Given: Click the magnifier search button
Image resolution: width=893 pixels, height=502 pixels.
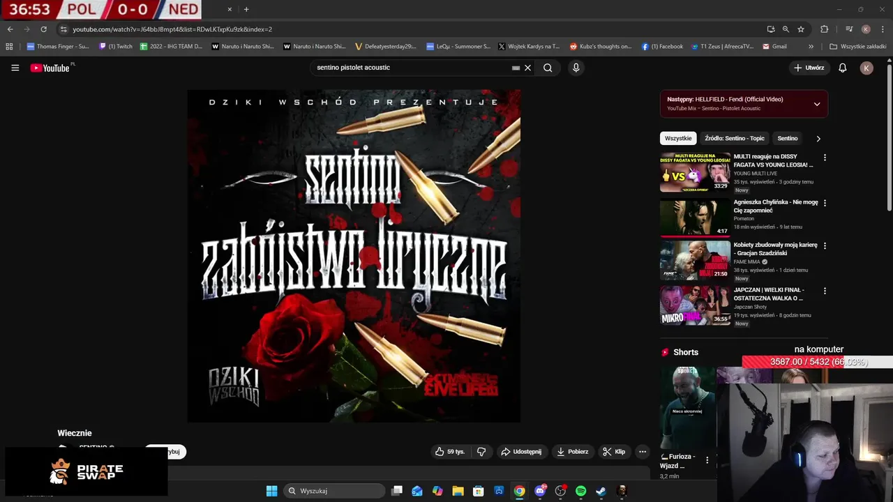Looking at the screenshot, I should [x=548, y=68].
